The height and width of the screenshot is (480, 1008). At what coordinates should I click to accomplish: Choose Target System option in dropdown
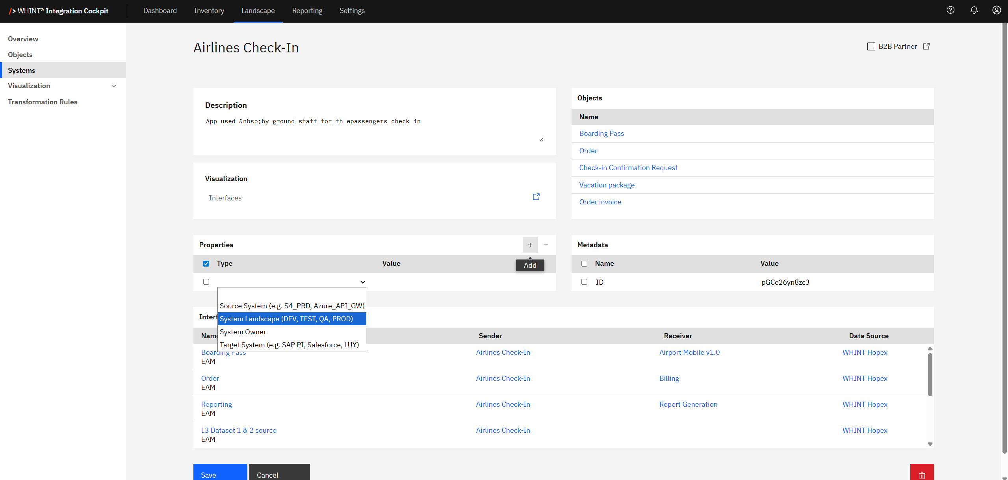292,345
